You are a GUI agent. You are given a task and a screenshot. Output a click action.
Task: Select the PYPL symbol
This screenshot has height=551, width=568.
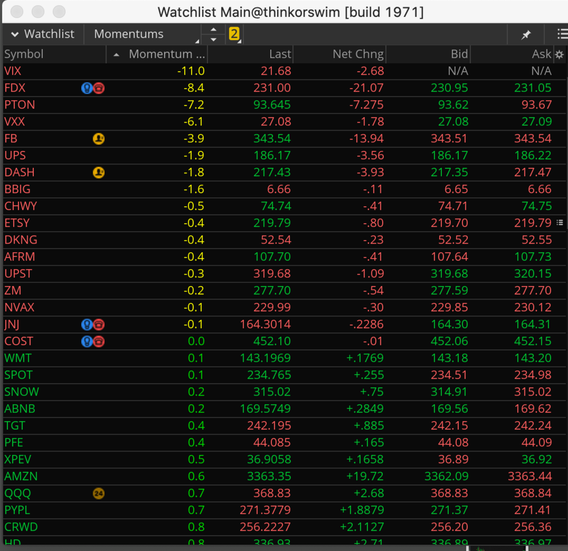point(17,510)
